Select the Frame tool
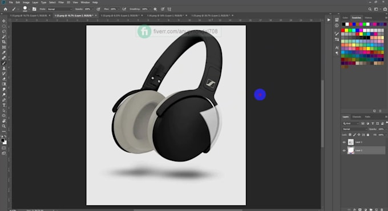The image size is (388, 211). coord(4,47)
